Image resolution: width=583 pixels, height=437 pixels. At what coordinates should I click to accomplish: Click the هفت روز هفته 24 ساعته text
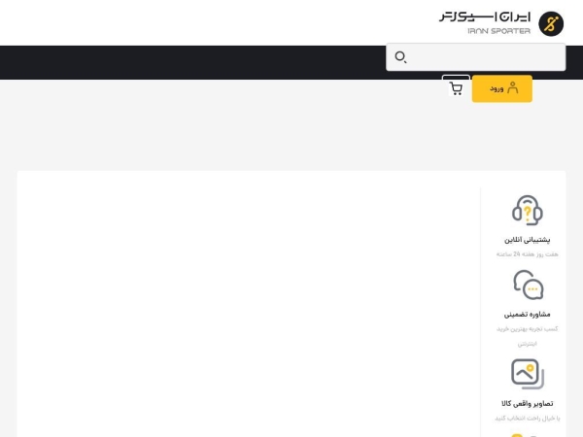pos(528,254)
